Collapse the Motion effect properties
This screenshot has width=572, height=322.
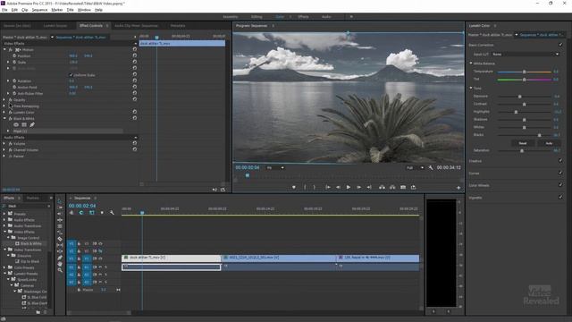(x=4, y=49)
